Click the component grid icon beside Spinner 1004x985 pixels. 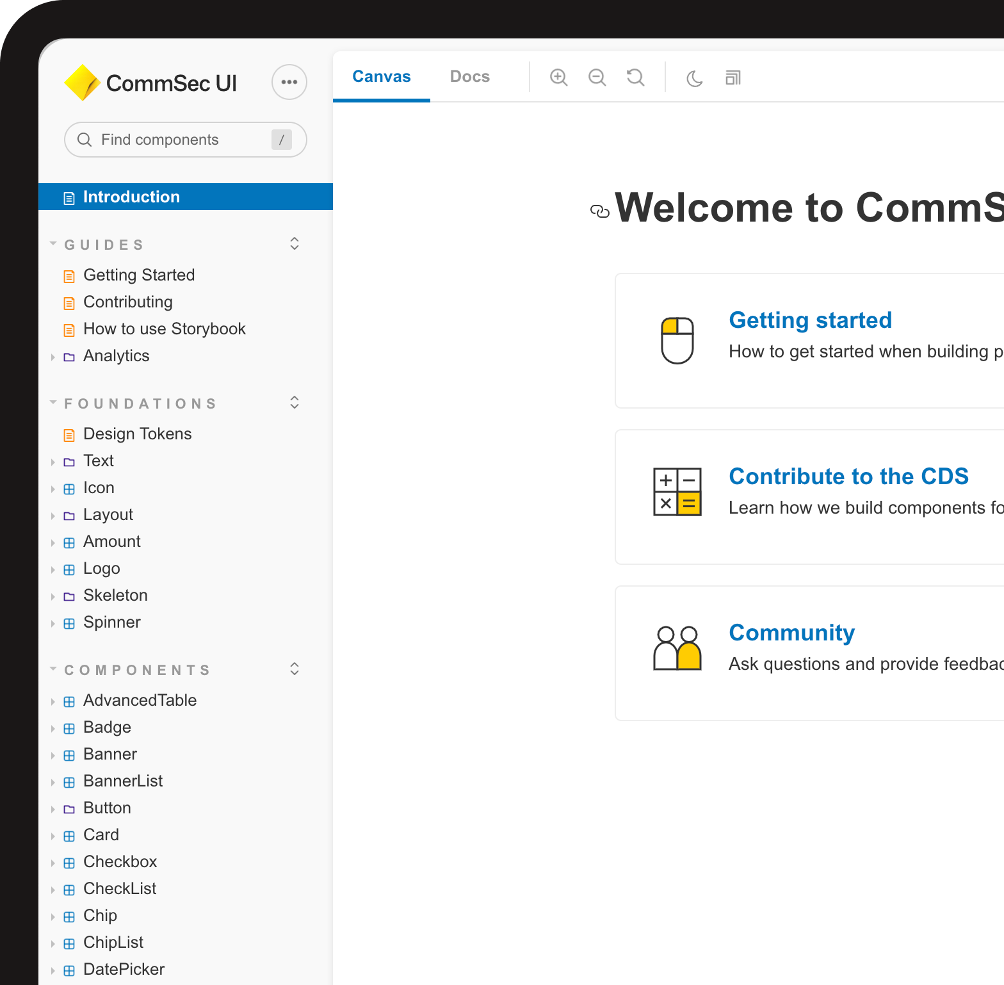[69, 624]
